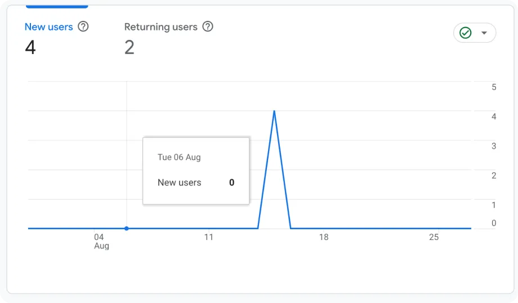Click the y-axis label 5
Screen dimensions: 518x303
click(x=494, y=87)
